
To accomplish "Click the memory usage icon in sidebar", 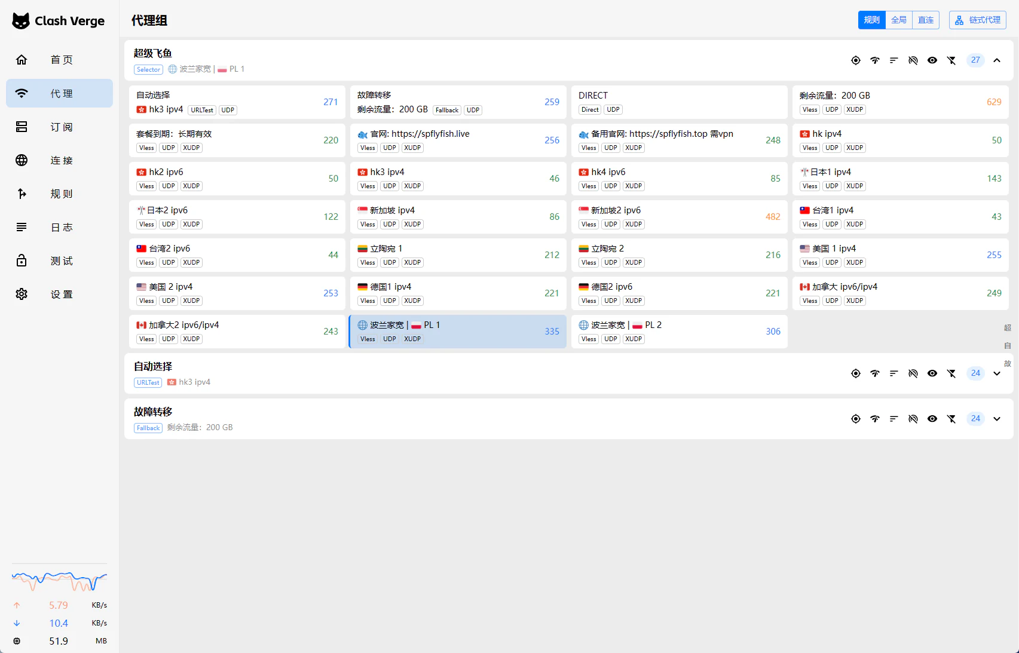I will pyautogui.click(x=17, y=641).
